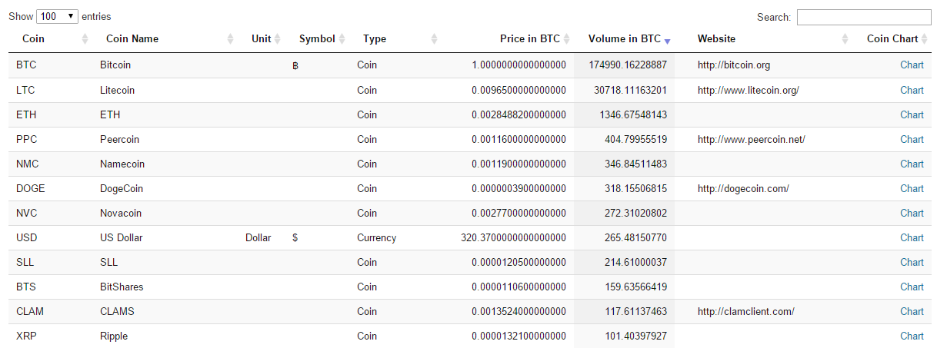Sort by Coin column arrow icon
Viewport: 937px width, 348px height.
point(85,38)
